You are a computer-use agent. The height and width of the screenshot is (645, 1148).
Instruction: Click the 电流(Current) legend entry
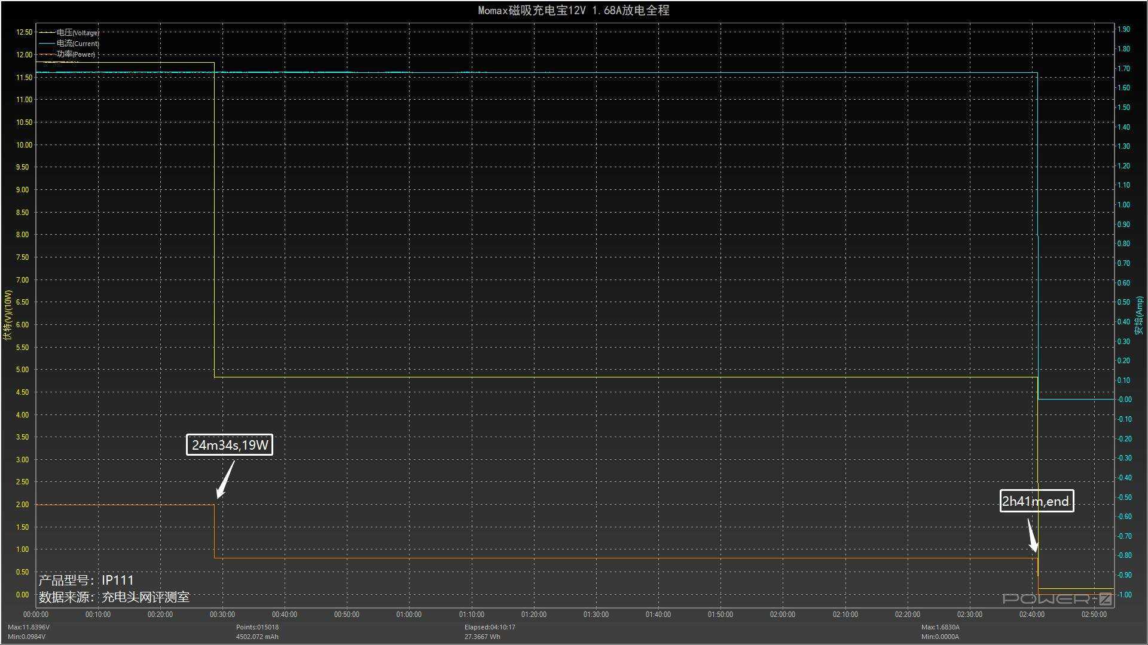point(69,43)
